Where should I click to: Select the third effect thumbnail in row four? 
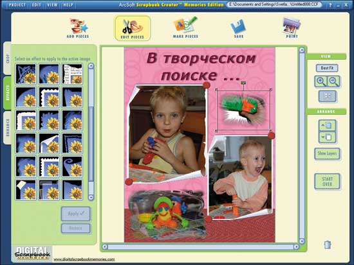click(72, 144)
